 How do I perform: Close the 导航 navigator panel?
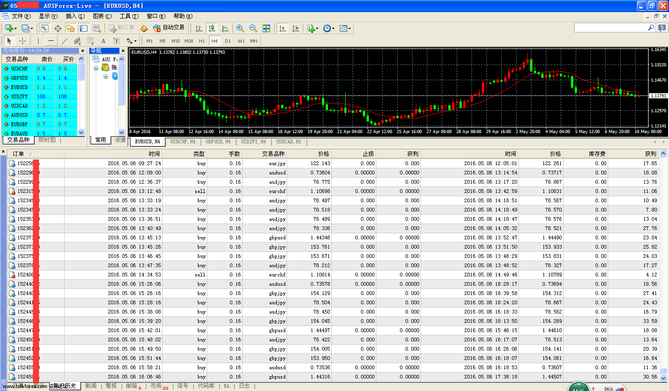pos(123,51)
